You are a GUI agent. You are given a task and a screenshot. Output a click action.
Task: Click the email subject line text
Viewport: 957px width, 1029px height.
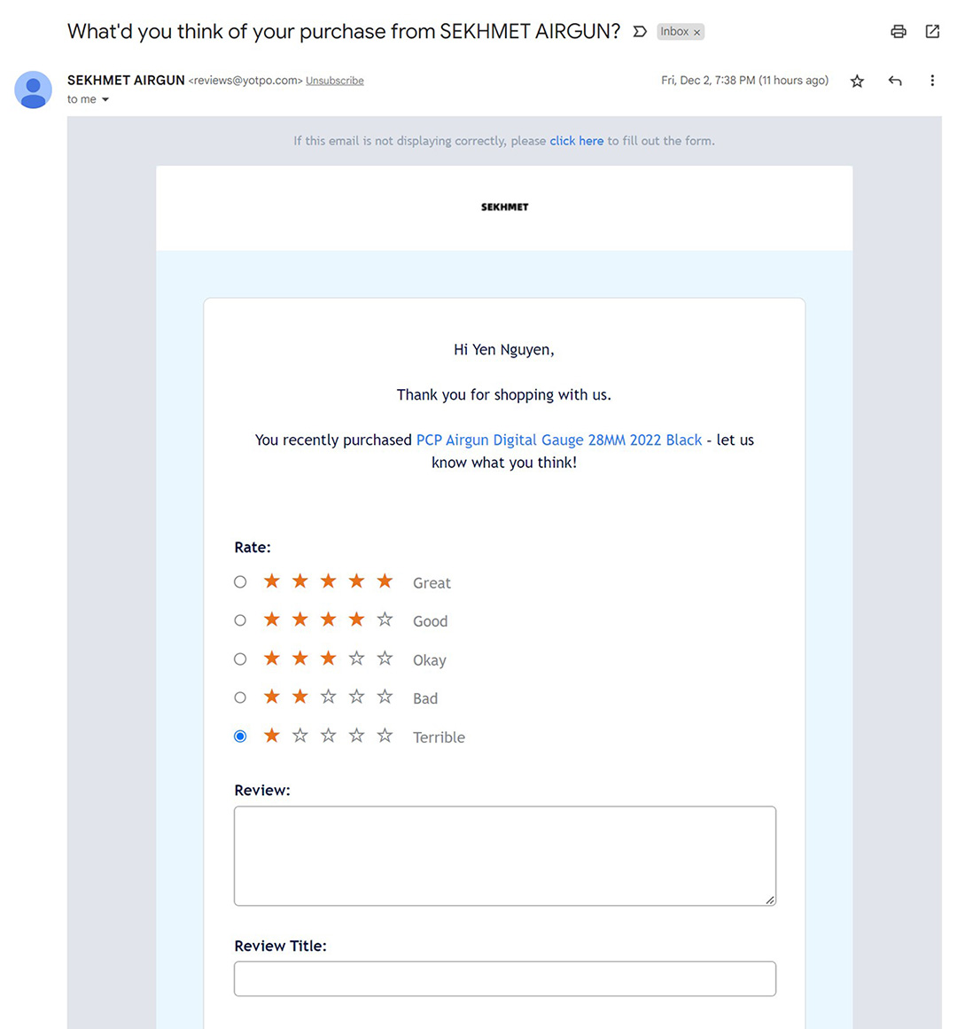pos(344,32)
